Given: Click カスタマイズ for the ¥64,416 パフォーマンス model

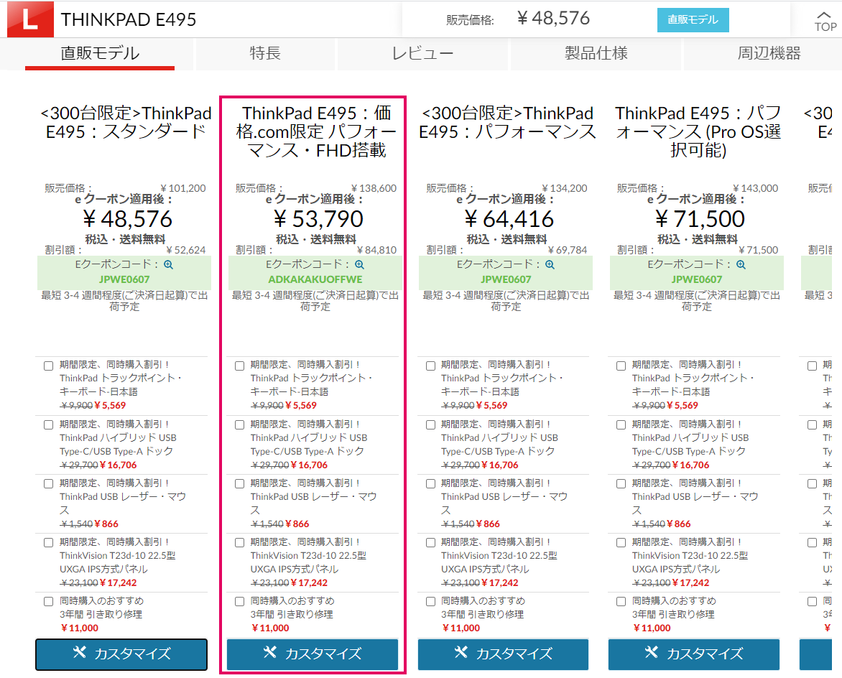Looking at the screenshot, I should (x=503, y=654).
